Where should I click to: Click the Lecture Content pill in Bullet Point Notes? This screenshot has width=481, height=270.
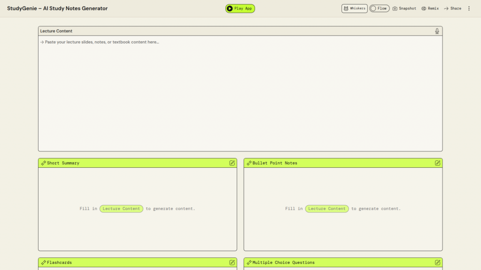tap(326, 209)
